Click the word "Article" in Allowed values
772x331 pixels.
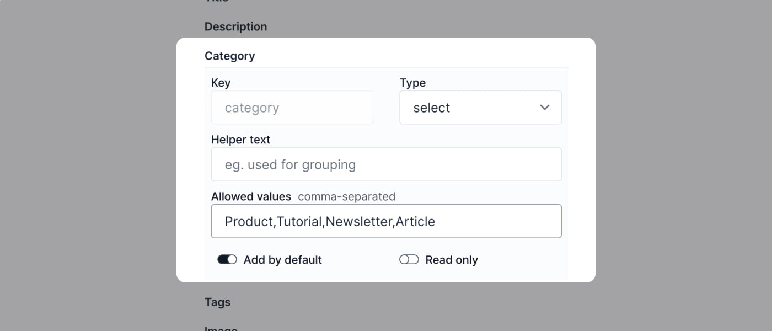[x=415, y=221]
